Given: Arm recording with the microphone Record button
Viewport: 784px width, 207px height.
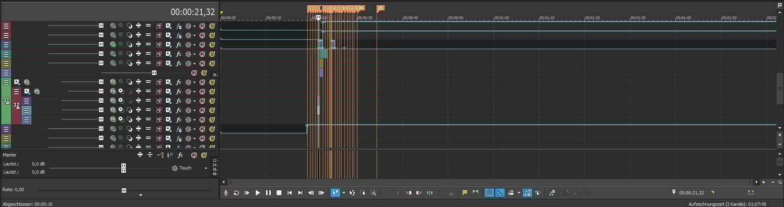Looking at the screenshot, I should click(226, 193).
